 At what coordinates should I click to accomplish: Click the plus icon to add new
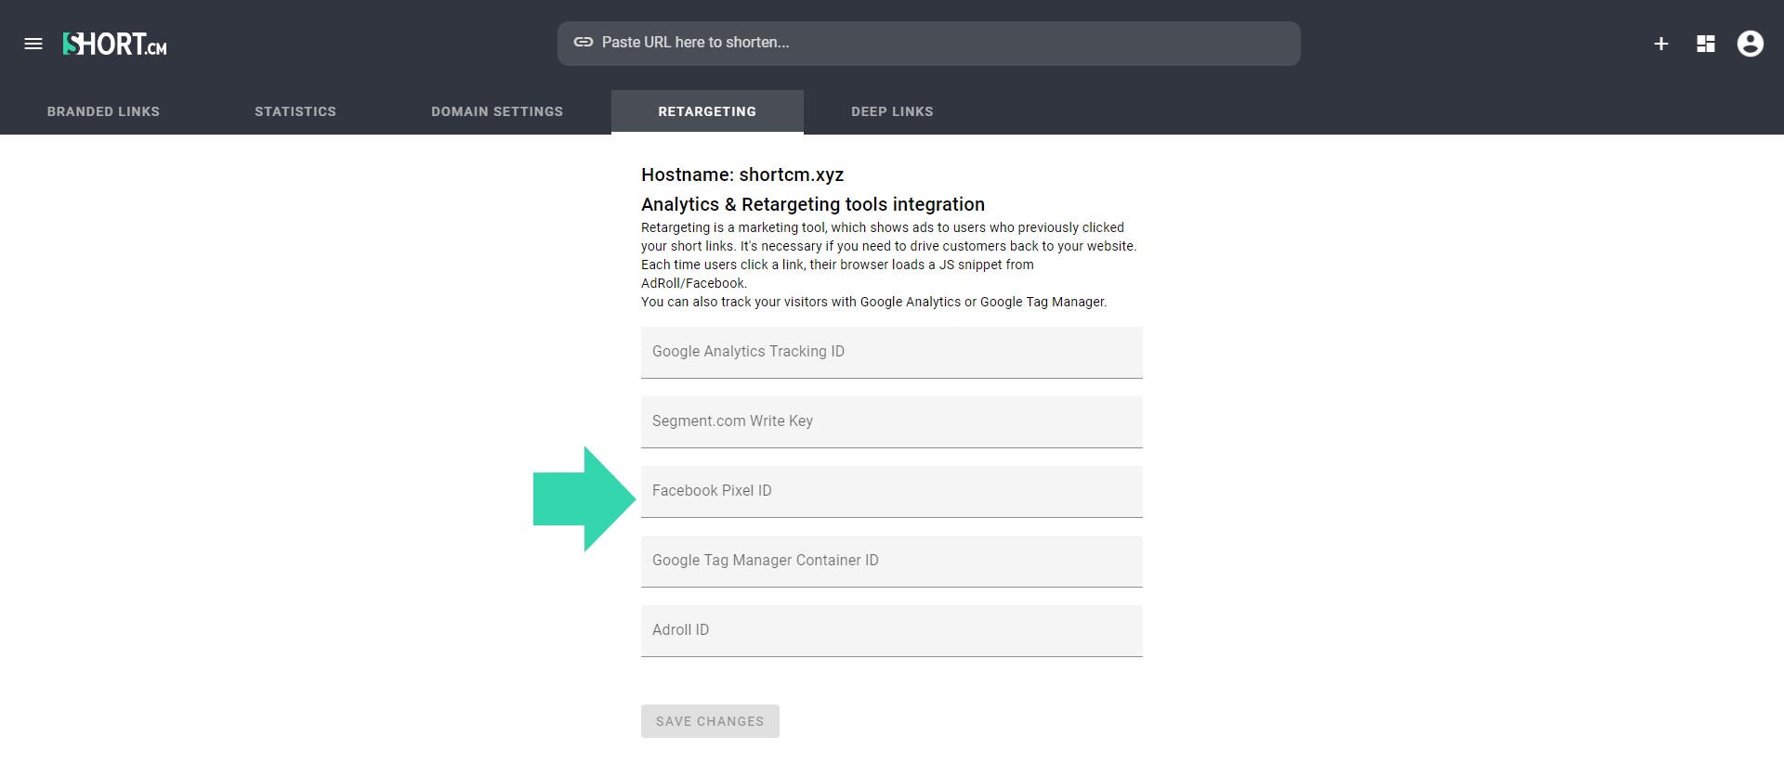[1660, 44]
